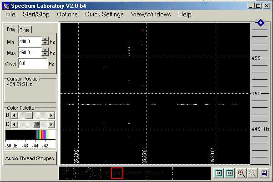Image resolution: width=273 pixels, height=182 pixels.
Task: Click the save/export icon at bottom right
Action: [264, 173]
